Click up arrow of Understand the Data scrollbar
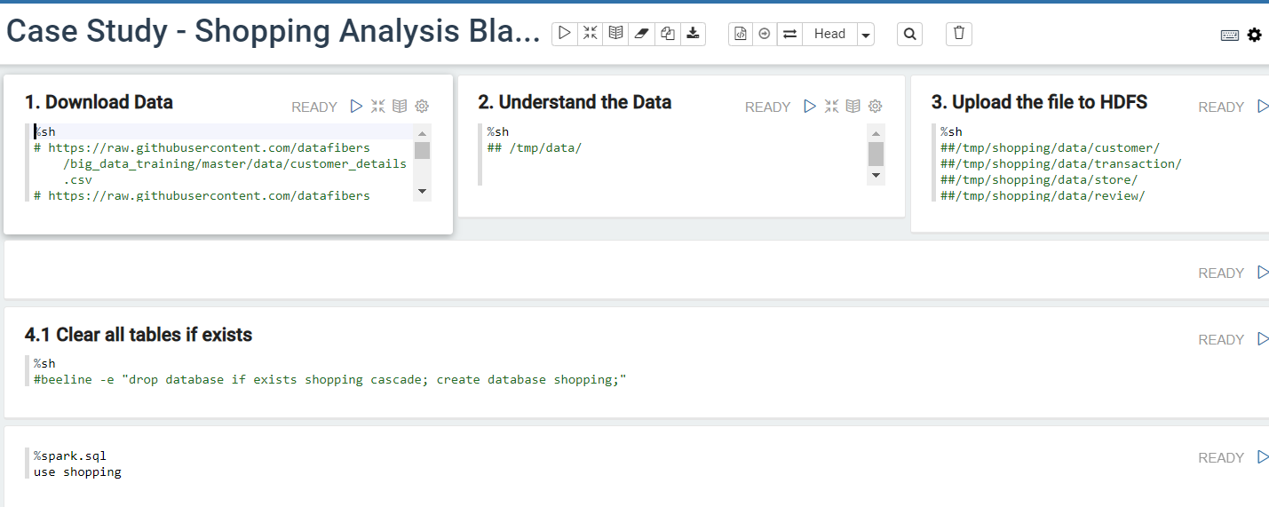The width and height of the screenshot is (1269, 507). (x=876, y=133)
